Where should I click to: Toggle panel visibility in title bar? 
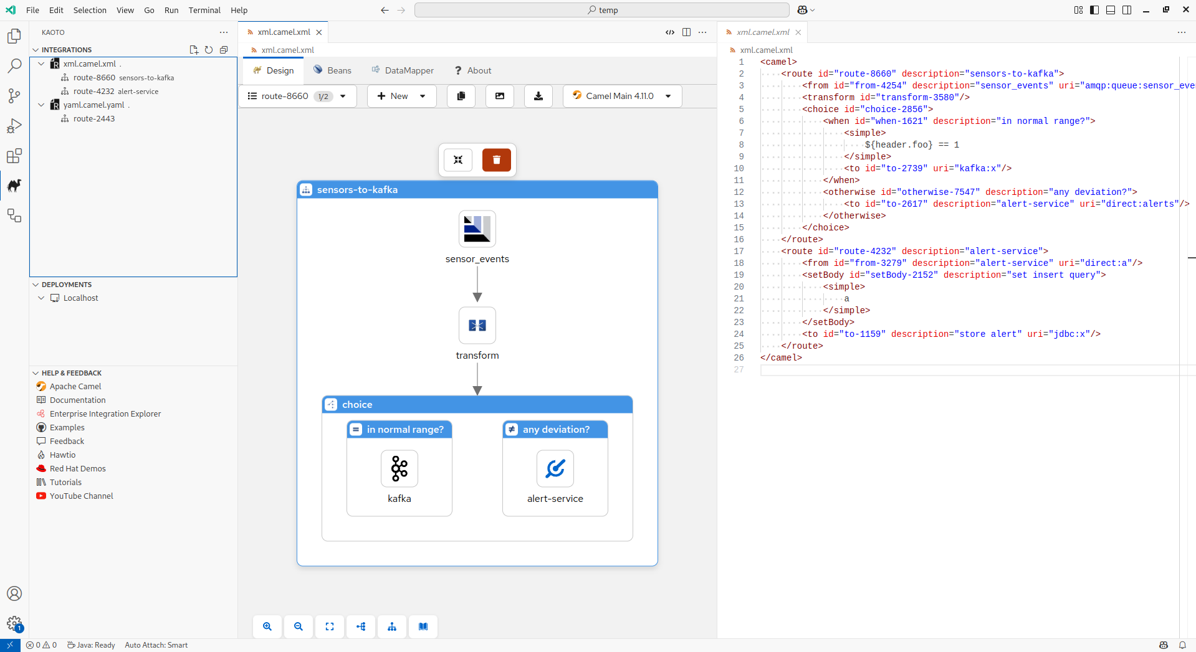click(x=1111, y=10)
